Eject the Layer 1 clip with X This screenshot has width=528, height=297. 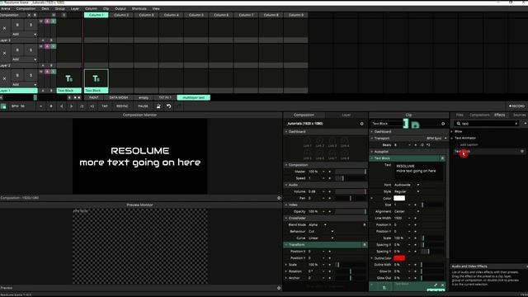[x=4, y=78]
